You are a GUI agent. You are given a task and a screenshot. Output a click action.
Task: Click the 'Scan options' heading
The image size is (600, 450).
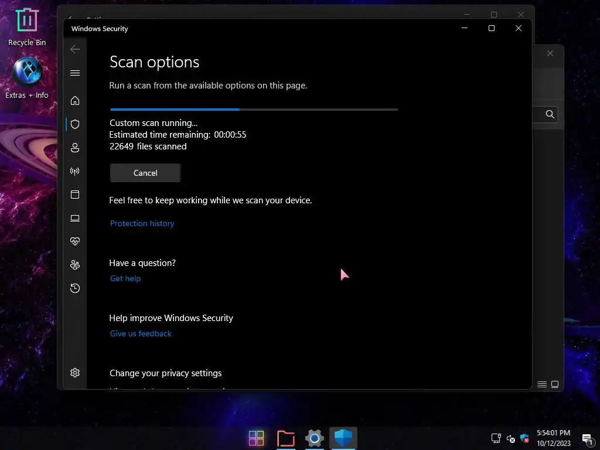[154, 62]
